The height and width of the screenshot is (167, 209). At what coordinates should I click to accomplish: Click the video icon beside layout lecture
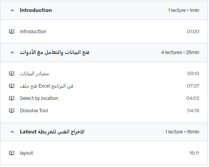coord(12,153)
